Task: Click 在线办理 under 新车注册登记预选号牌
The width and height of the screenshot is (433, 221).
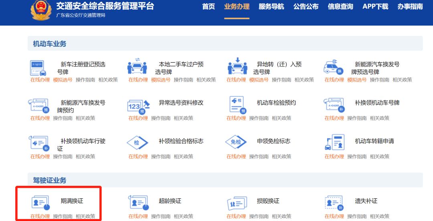Action: [40, 80]
